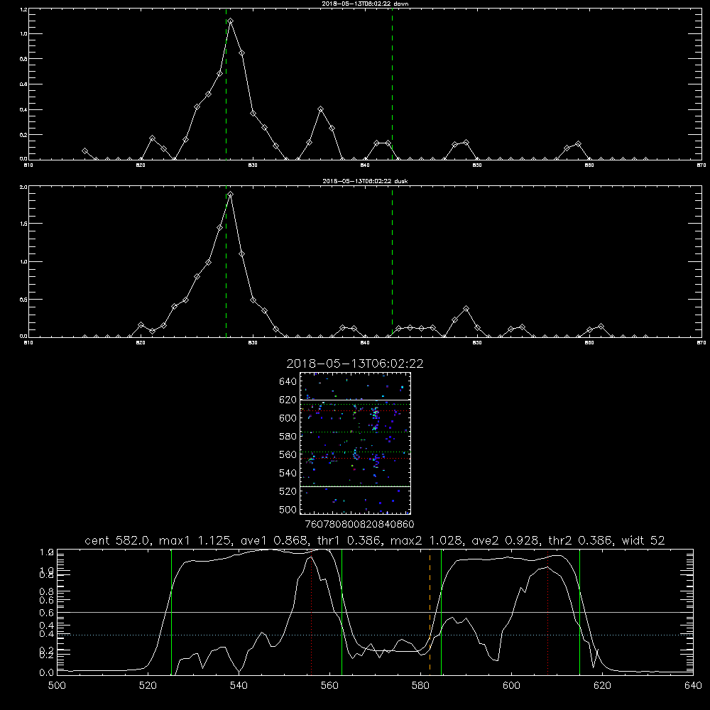This screenshot has width=710, height=710.
Task: Click the "widt 52" width value text
Action: click(x=643, y=540)
